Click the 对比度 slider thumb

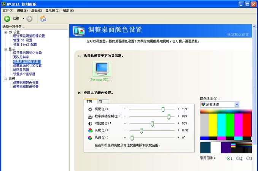coord(152,124)
